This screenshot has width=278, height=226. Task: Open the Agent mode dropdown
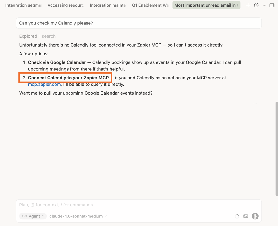pyautogui.click(x=33, y=216)
